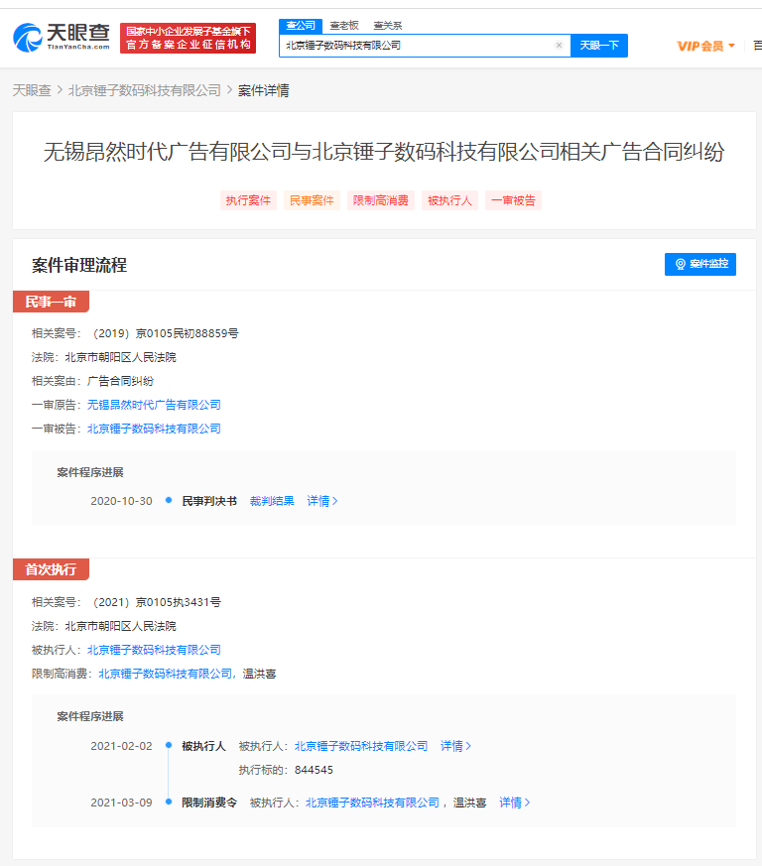Switch to the 查老板 search tab
The width and height of the screenshot is (762, 866).
coord(344,25)
